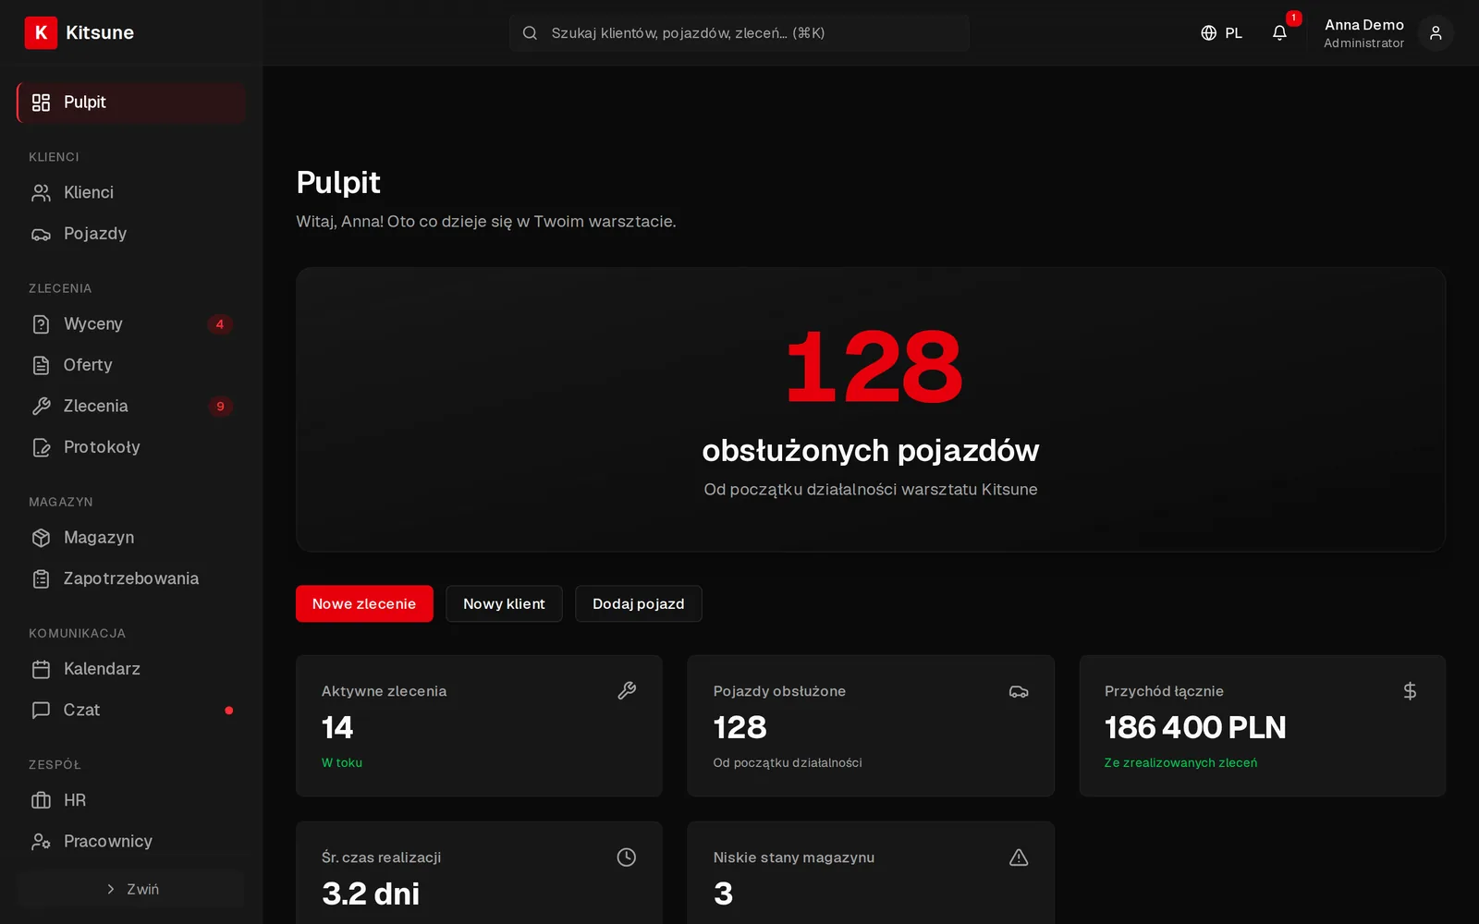The height and width of the screenshot is (924, 1479).
Task: Click wrench icon in Aktywne zlecenia card
Action: point(627,690)
